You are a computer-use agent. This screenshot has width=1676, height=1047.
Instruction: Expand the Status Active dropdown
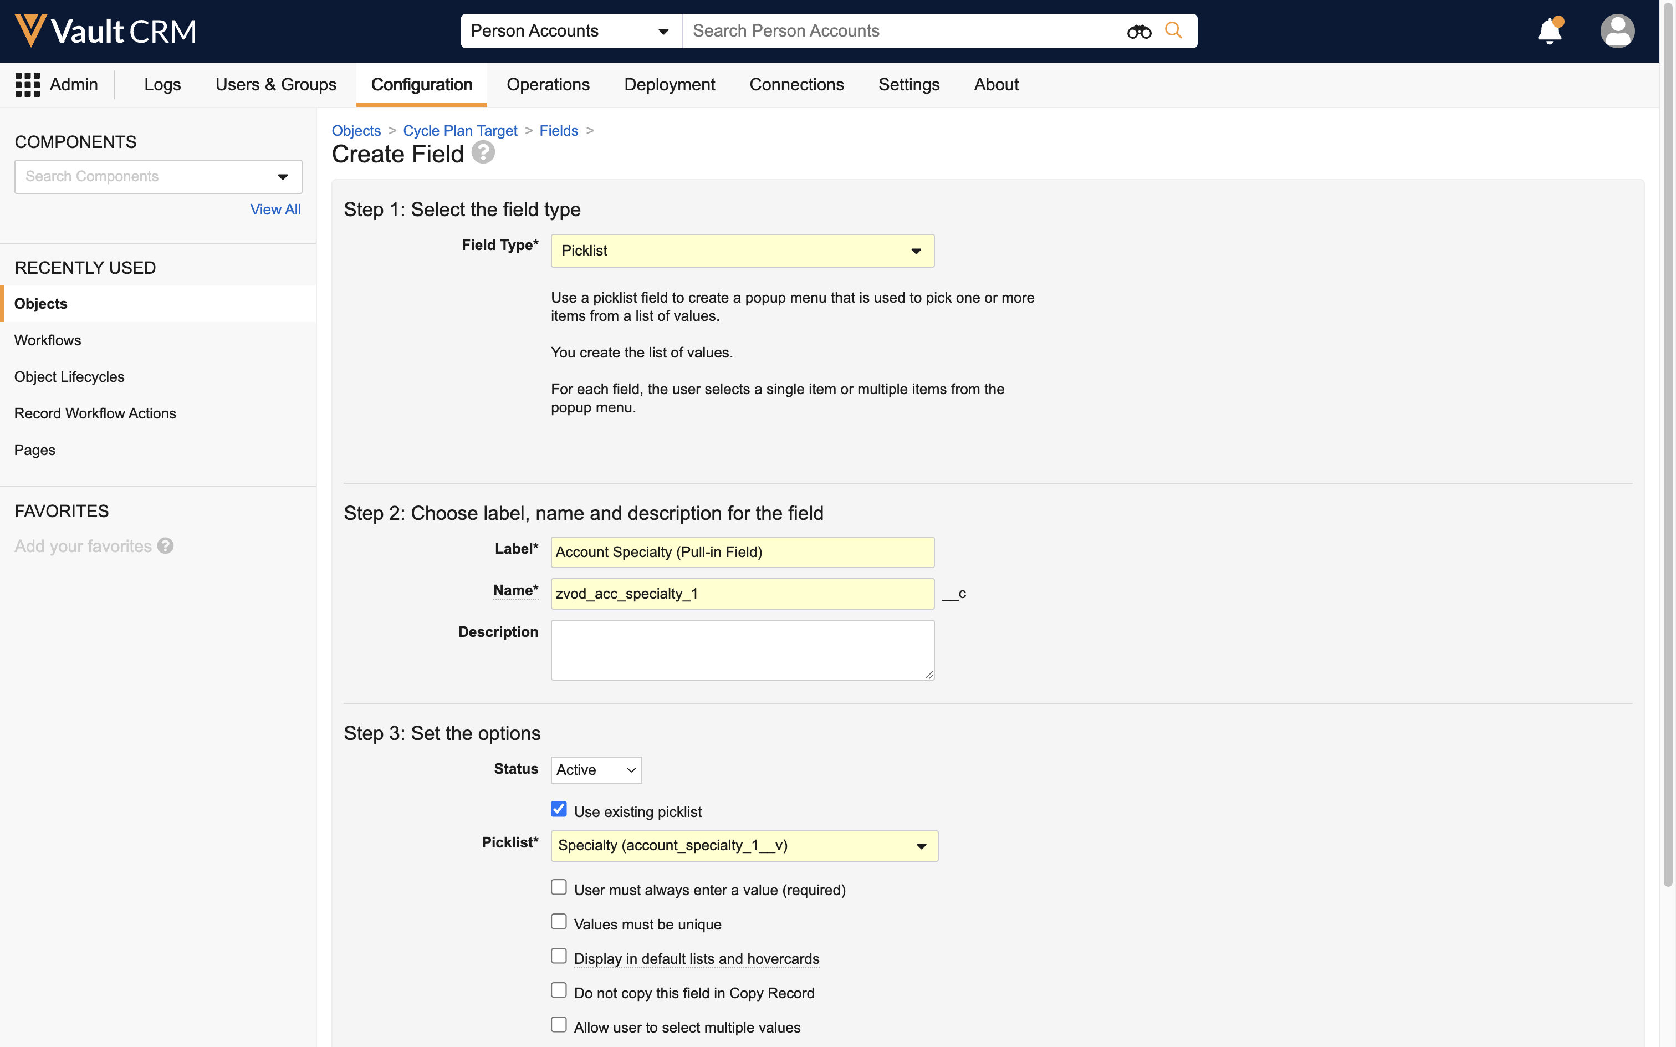tap(596, 770)
